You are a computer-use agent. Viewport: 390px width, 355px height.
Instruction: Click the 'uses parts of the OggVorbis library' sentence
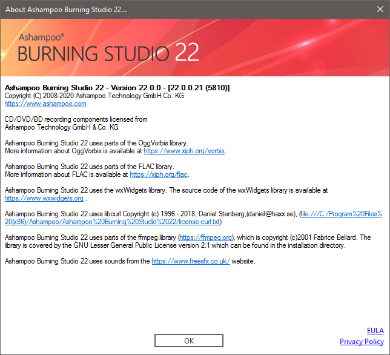tap(96, 143)
